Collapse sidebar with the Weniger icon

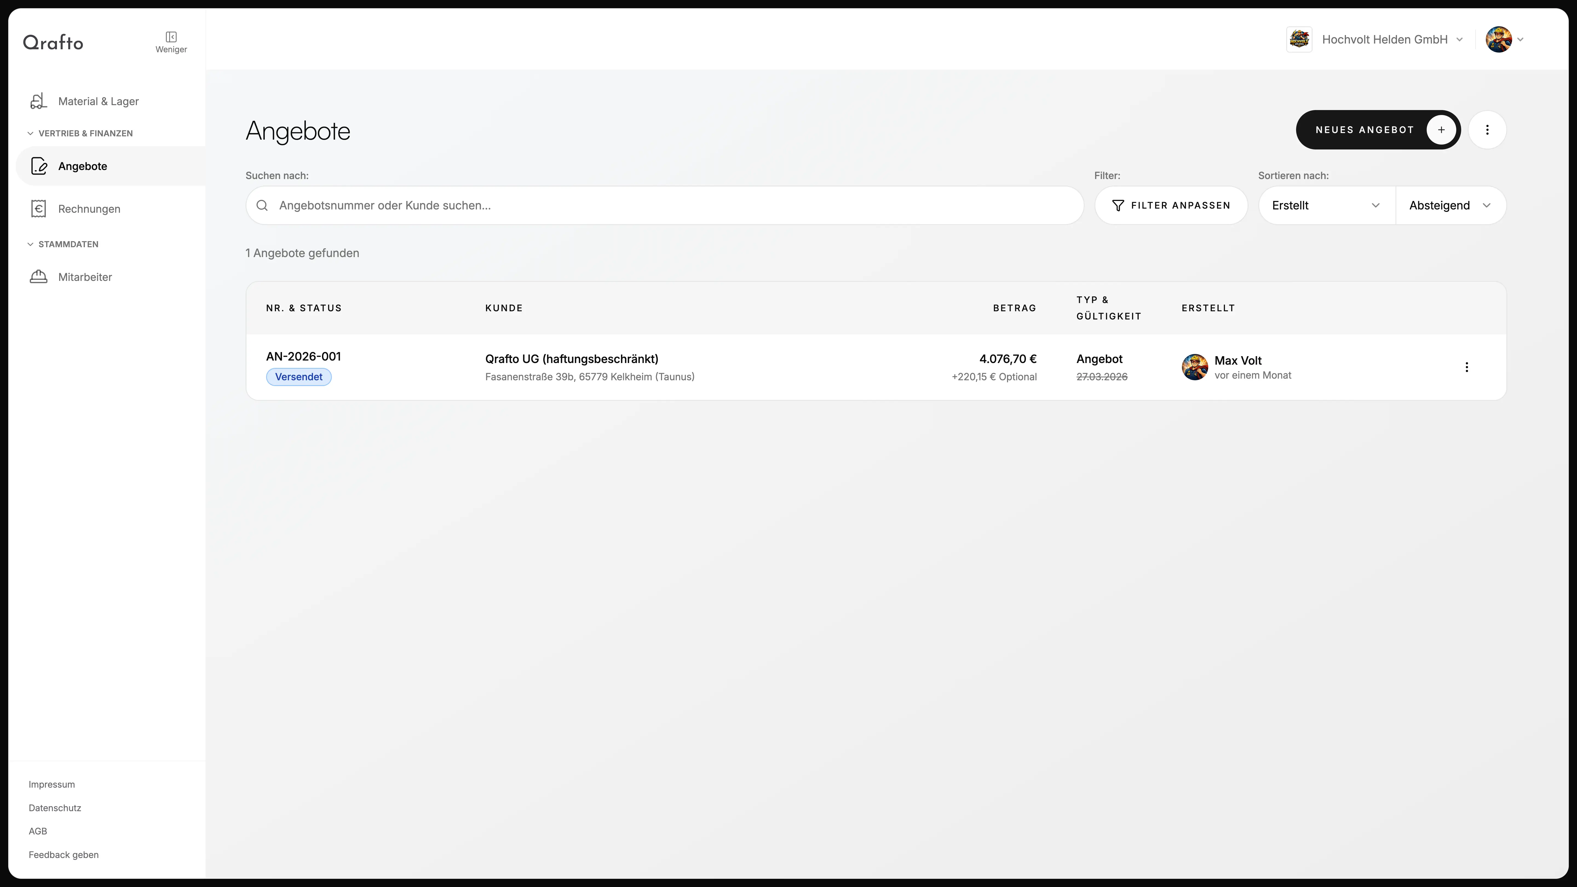(x=171, y=37)
